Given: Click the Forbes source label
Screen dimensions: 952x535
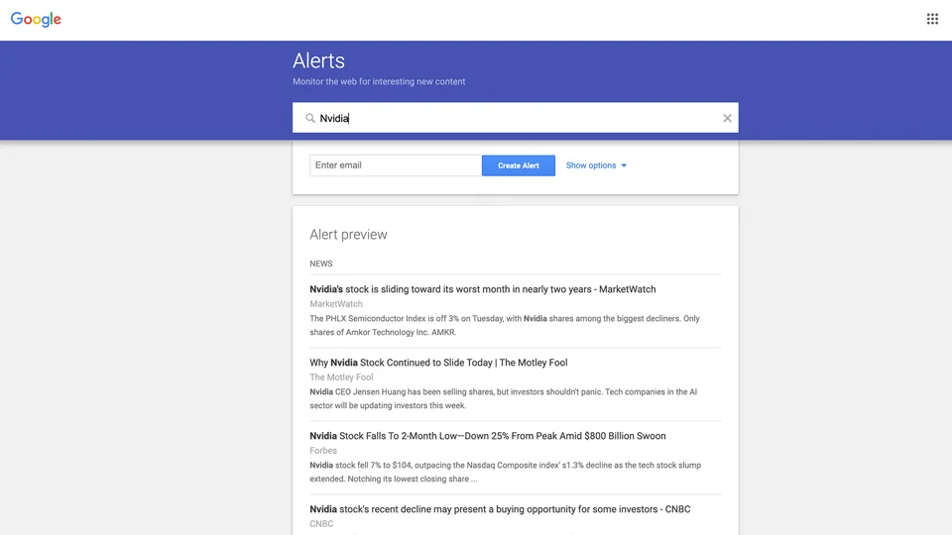Looking at the screenshot, I should 323,451.
